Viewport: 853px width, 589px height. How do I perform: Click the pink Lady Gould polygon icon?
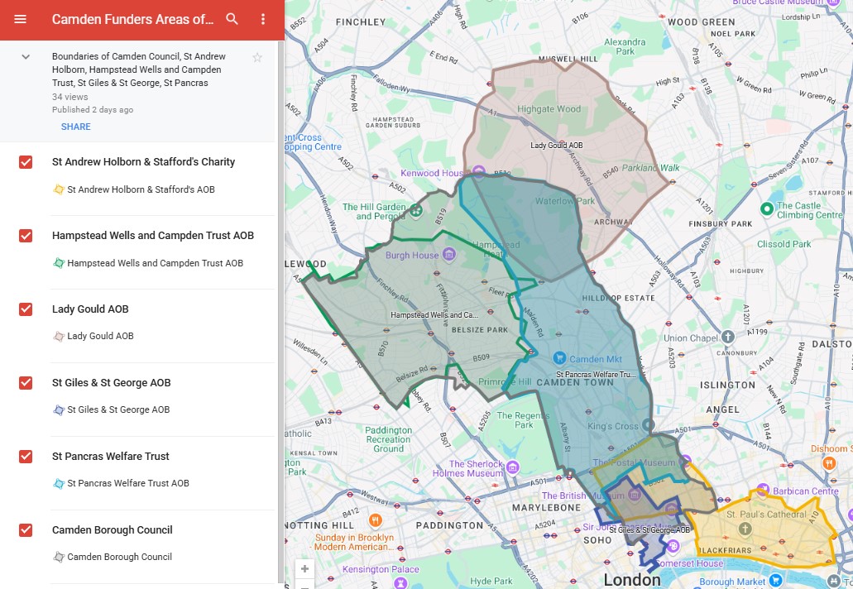click(x=59, y=336)
